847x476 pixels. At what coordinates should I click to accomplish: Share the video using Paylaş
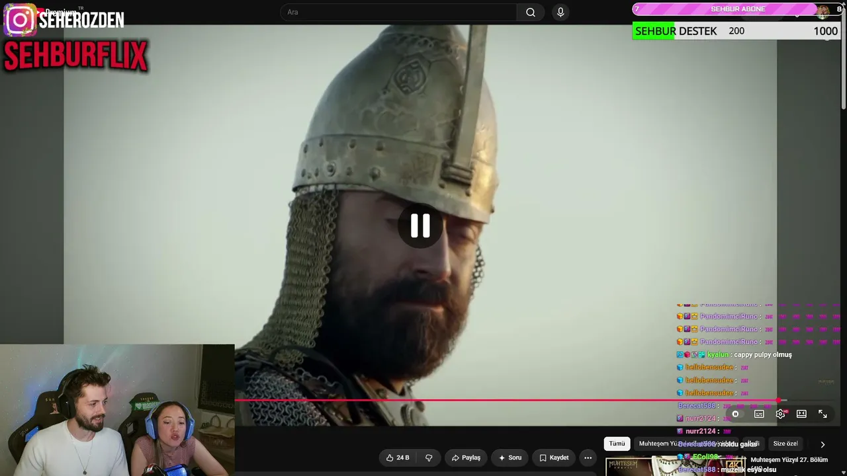click(466, 457)
